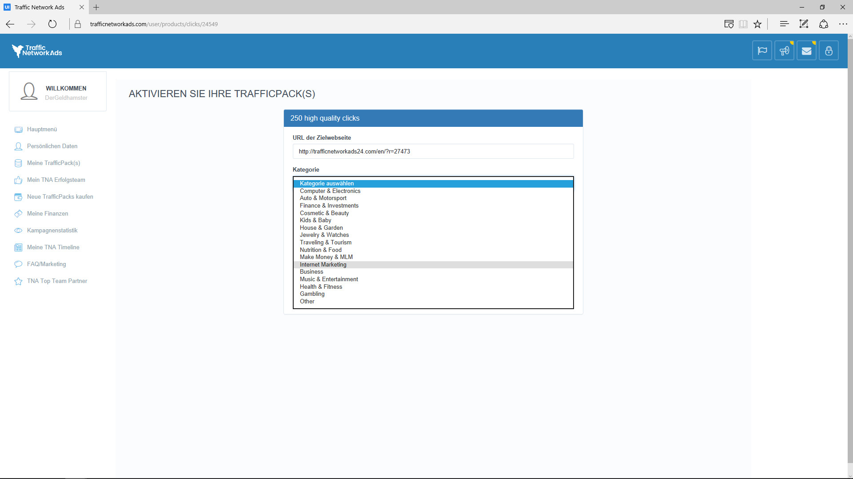
Task: Choose the Gambling category option
Action: 312,294
